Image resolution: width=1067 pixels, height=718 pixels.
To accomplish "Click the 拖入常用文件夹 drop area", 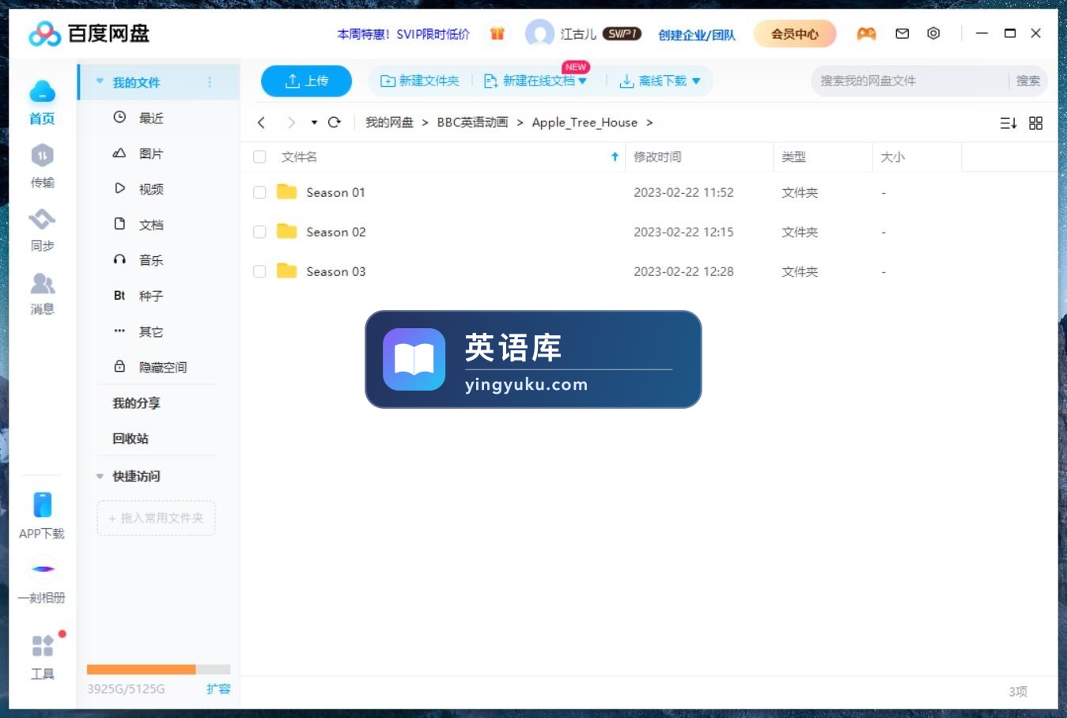I will coord(156,518).
